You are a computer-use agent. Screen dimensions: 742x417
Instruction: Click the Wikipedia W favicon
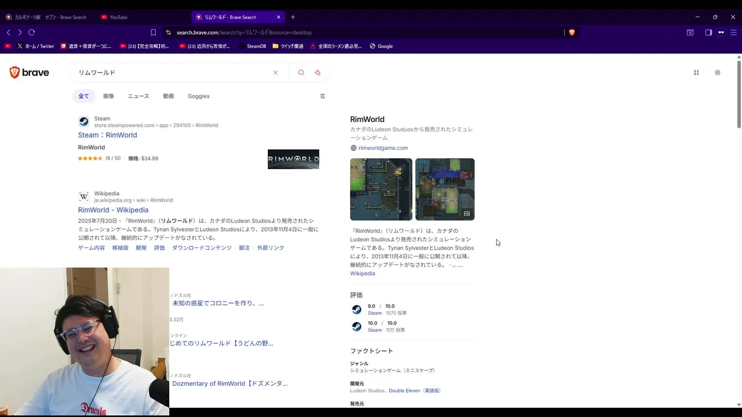click(84, 197)
